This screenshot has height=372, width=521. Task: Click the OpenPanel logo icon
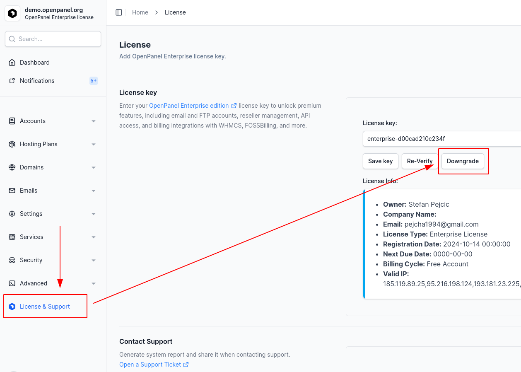12,13
